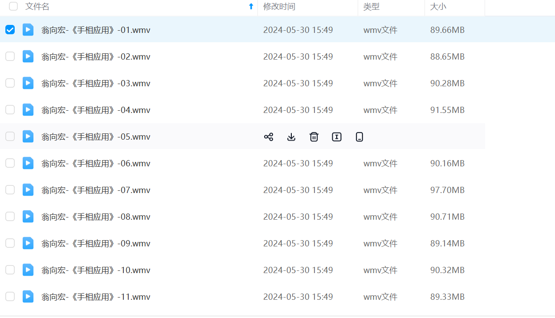This screenshot has height=318, width=555.
Task: Click the video file icon for 03.wmv
Action: [x=28, y=83]
